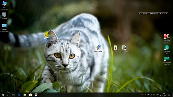Switch the ENG input language indicator
Image resolution: width=173 pixels, height=97 pixels.
(157, 95)
